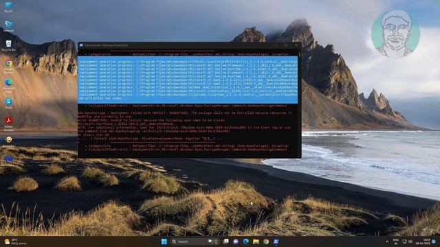Click the PowerShell icon on the taskbar
This screenshot has width=440, height=247.
click(276, 242)
